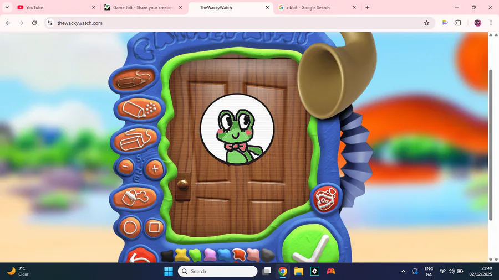The image size is (499, 280).
Task: Open Chrome three-dot menu
Action: pos(491,23)
